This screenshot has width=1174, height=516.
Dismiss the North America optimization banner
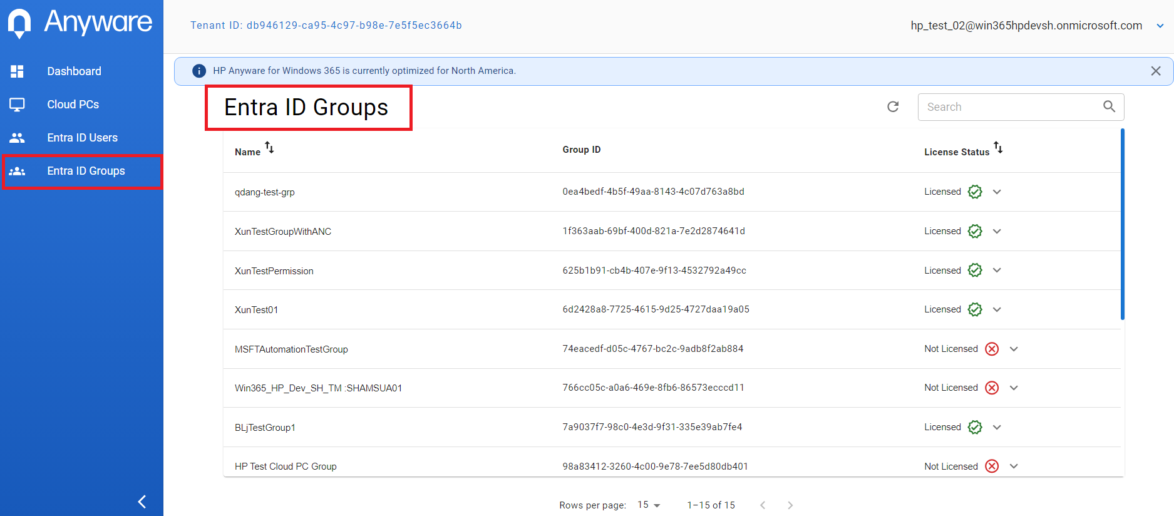1156,71
